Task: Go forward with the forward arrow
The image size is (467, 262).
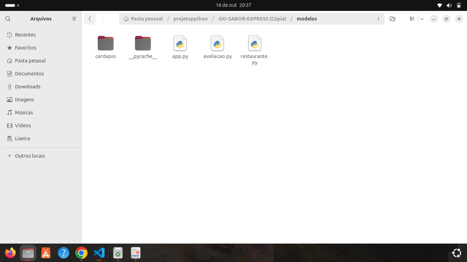Action: click(x=104, y=19)
